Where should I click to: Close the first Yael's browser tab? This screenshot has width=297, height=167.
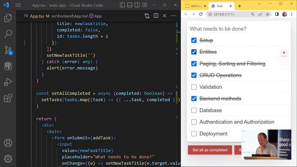(205, 6)
